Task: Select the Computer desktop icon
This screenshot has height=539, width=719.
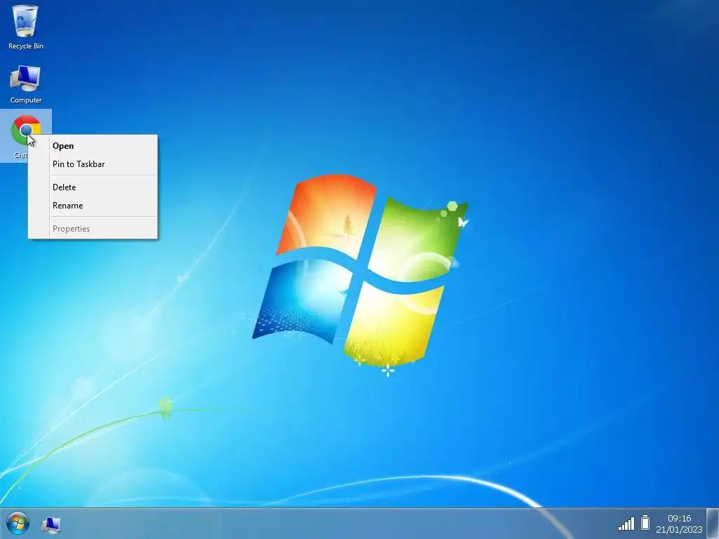Action: [26, 84]
